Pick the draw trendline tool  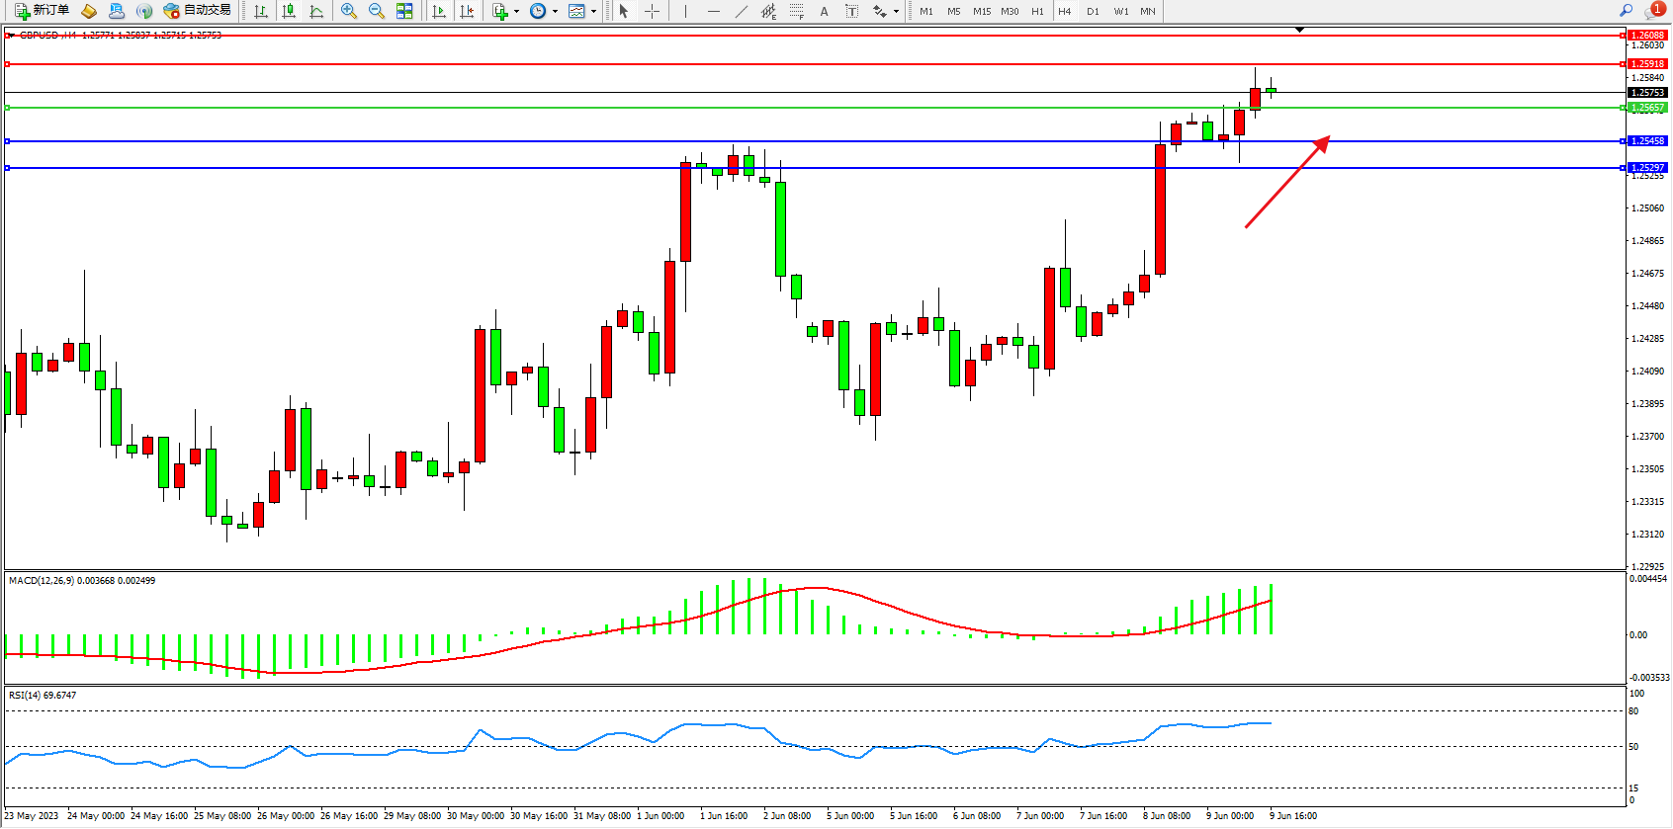click(742, 11)
